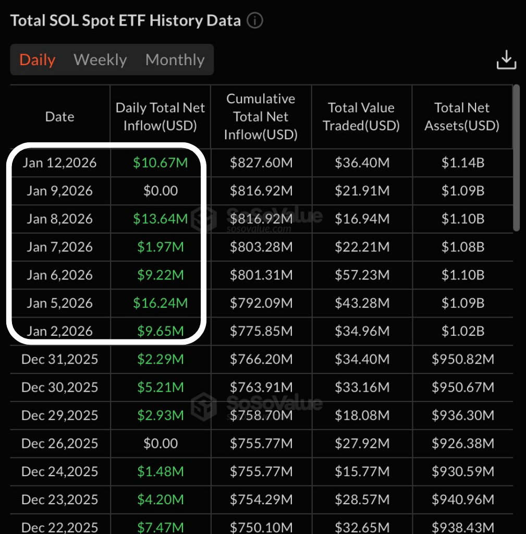Image resolution: width=526 pixels, height=534 pixels.
Task: Click the $57.23M value traded cell
Action: pyautogui.click(x=361, y=275)
